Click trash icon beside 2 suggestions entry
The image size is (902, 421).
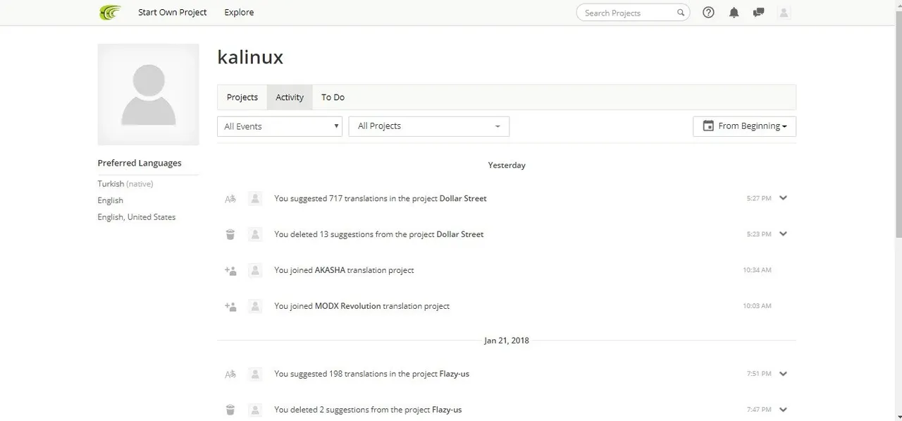coord(230,410)
